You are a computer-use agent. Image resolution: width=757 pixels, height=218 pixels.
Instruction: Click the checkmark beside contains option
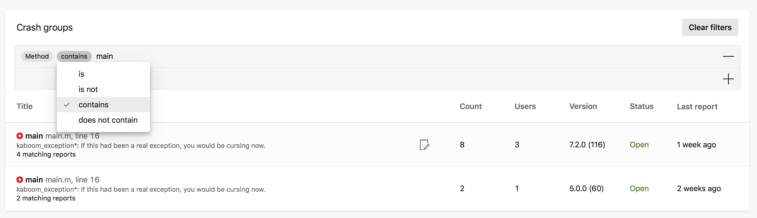pyautogui.click(x=67, y=105)
